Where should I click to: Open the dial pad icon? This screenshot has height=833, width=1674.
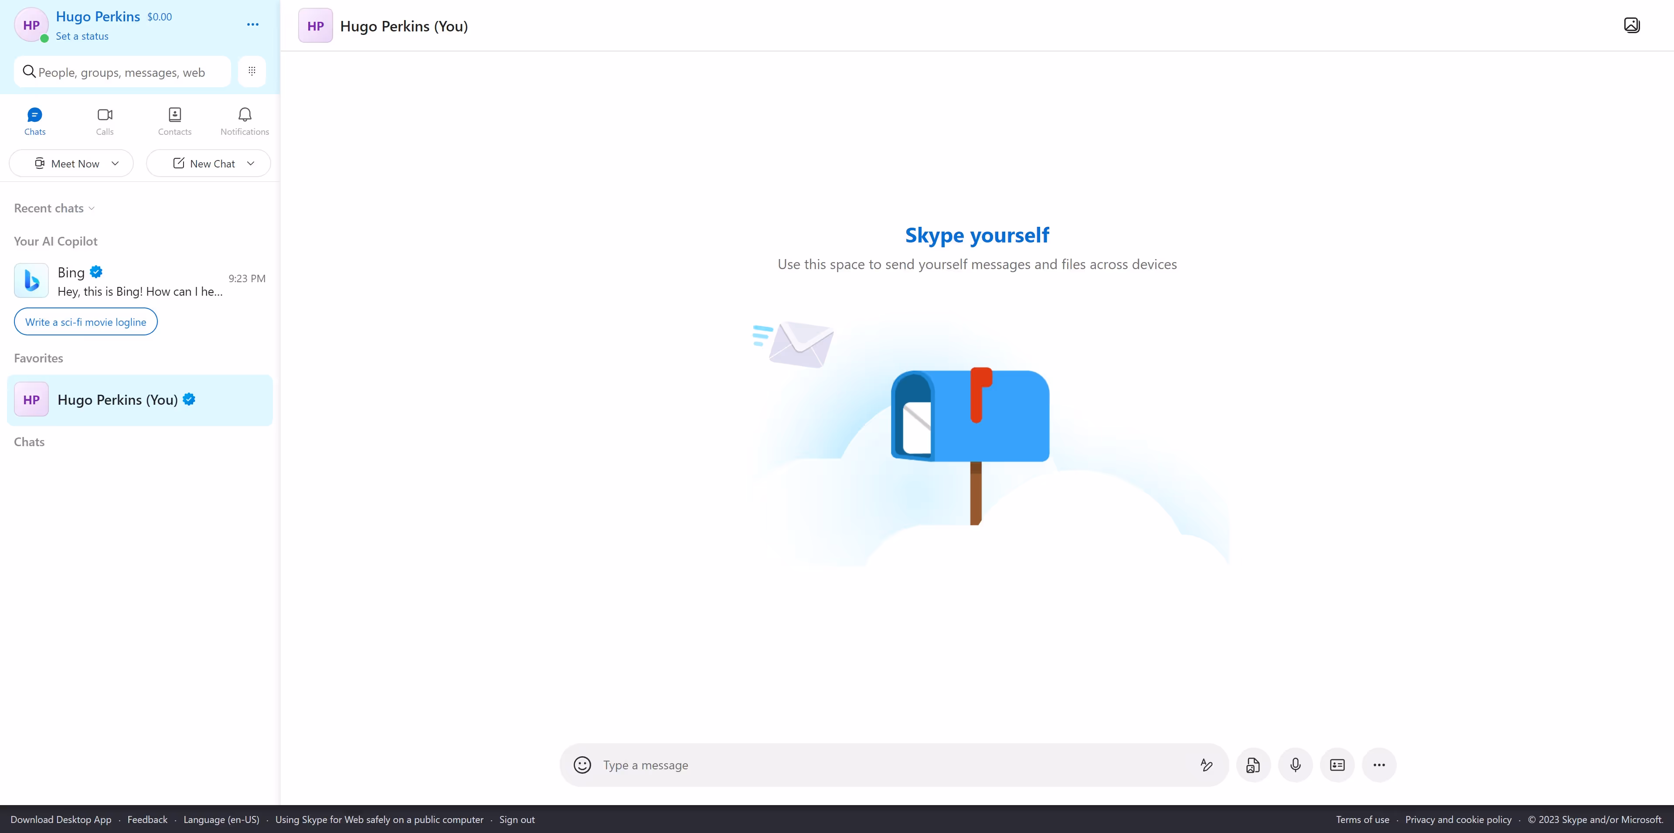(252, 71)
